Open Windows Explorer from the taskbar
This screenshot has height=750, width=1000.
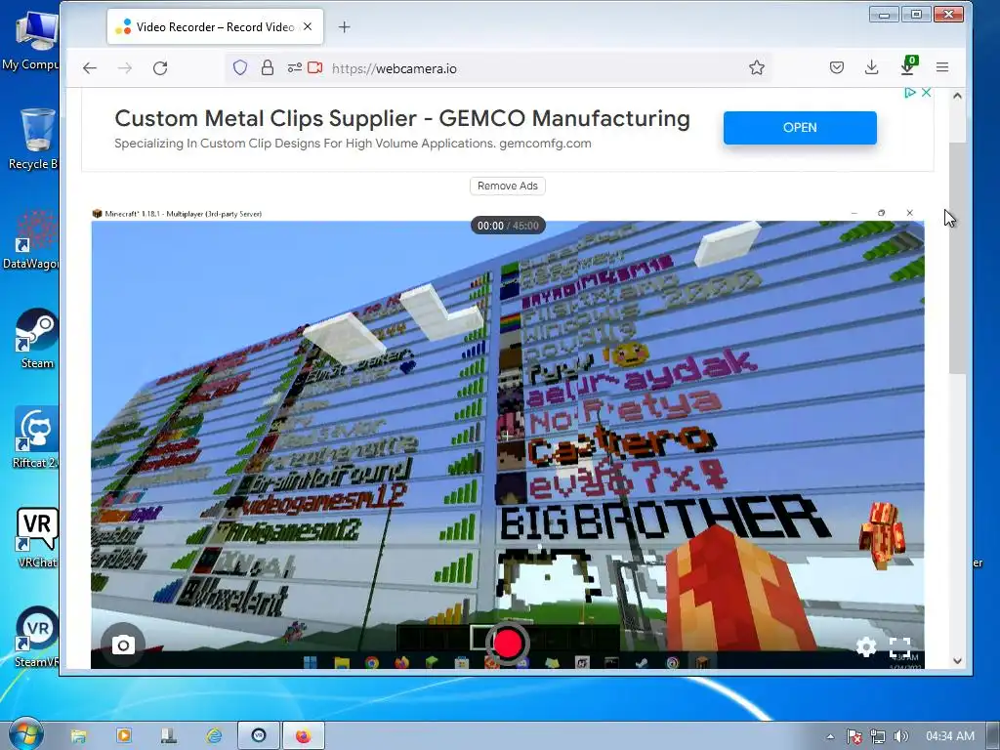78,736
